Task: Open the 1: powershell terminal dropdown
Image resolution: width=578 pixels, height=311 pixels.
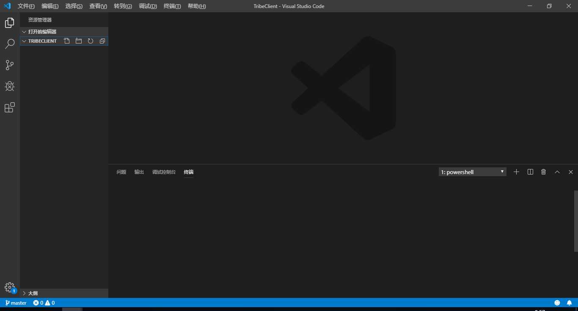Action: tap(473, 172)
